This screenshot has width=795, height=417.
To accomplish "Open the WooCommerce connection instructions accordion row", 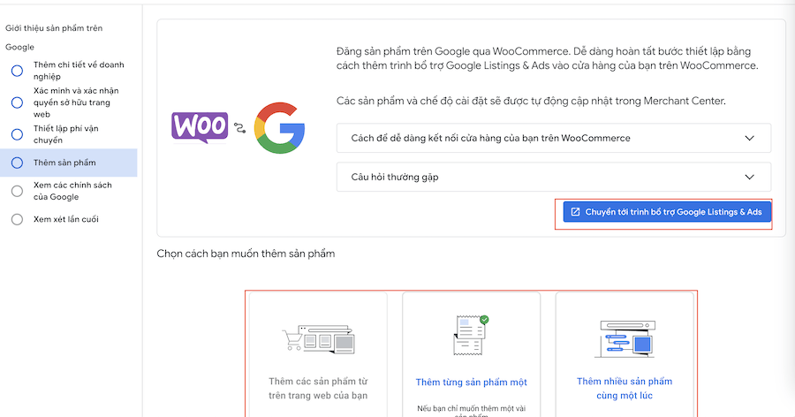I will coord(554,138).
